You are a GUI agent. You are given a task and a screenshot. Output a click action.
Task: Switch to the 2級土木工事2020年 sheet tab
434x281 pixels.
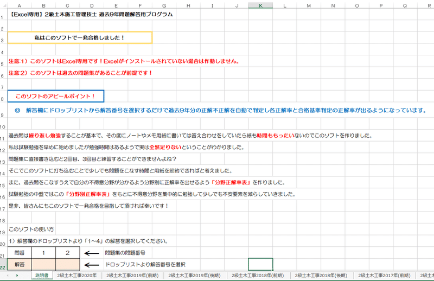77,276
